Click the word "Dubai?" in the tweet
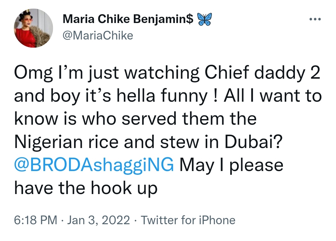Viewport: 336px width, 241px height. click(x=262, y=142)
